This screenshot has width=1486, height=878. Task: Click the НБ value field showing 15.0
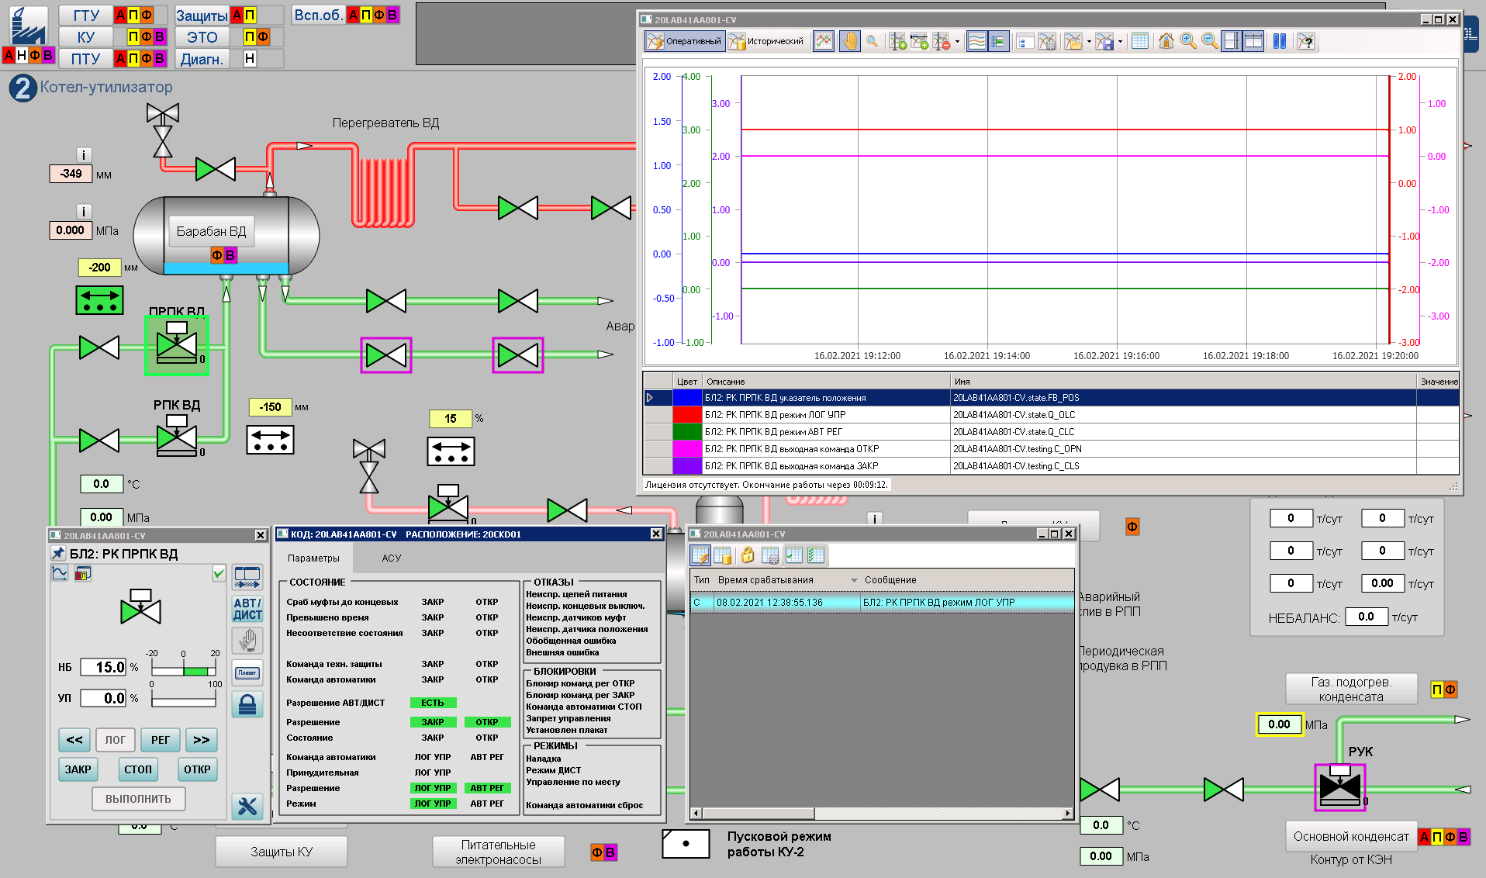pyautogui.click(x=104, y=667)
